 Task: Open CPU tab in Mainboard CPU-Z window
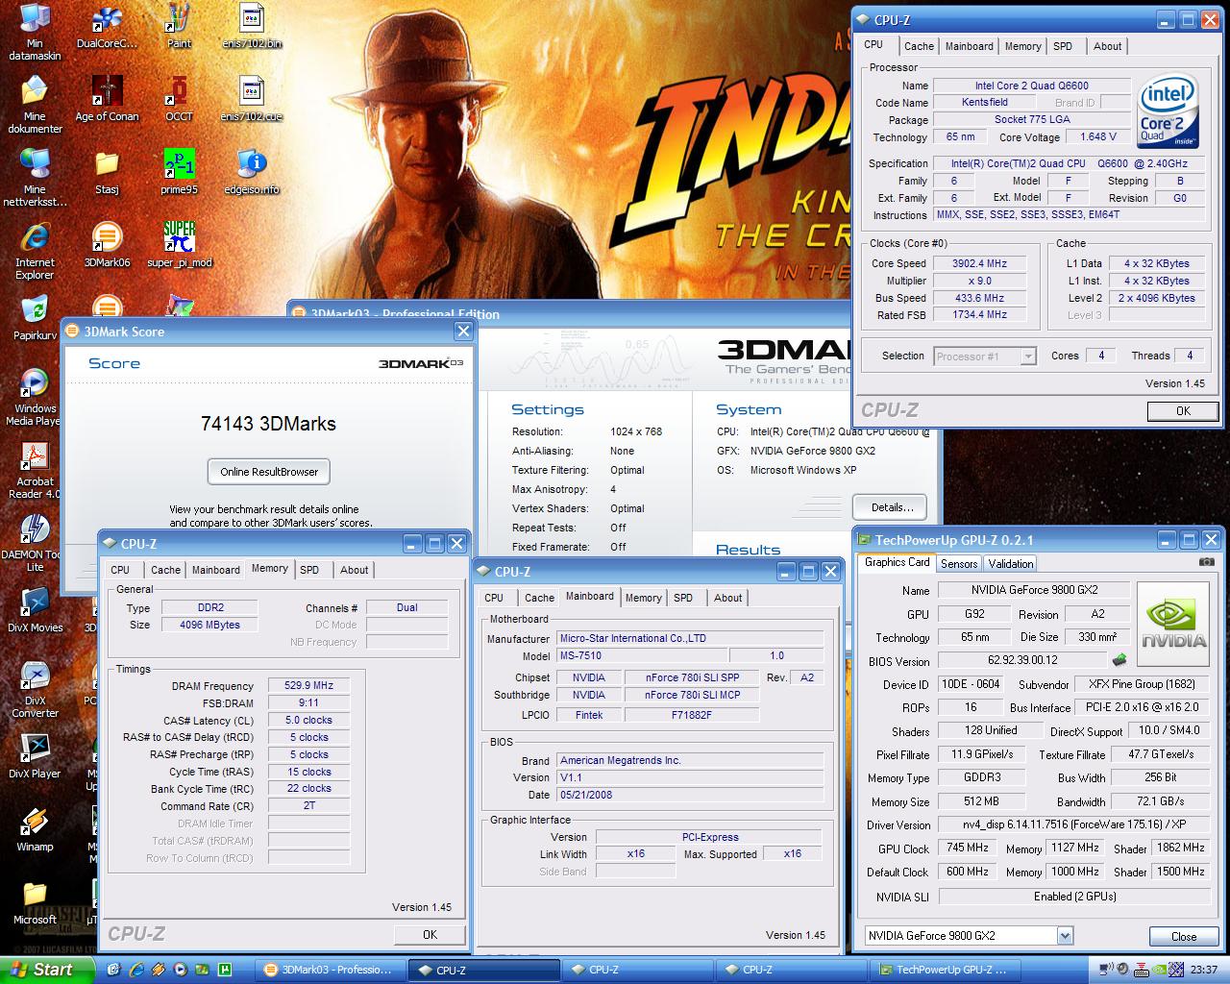[x=494, y=598]
